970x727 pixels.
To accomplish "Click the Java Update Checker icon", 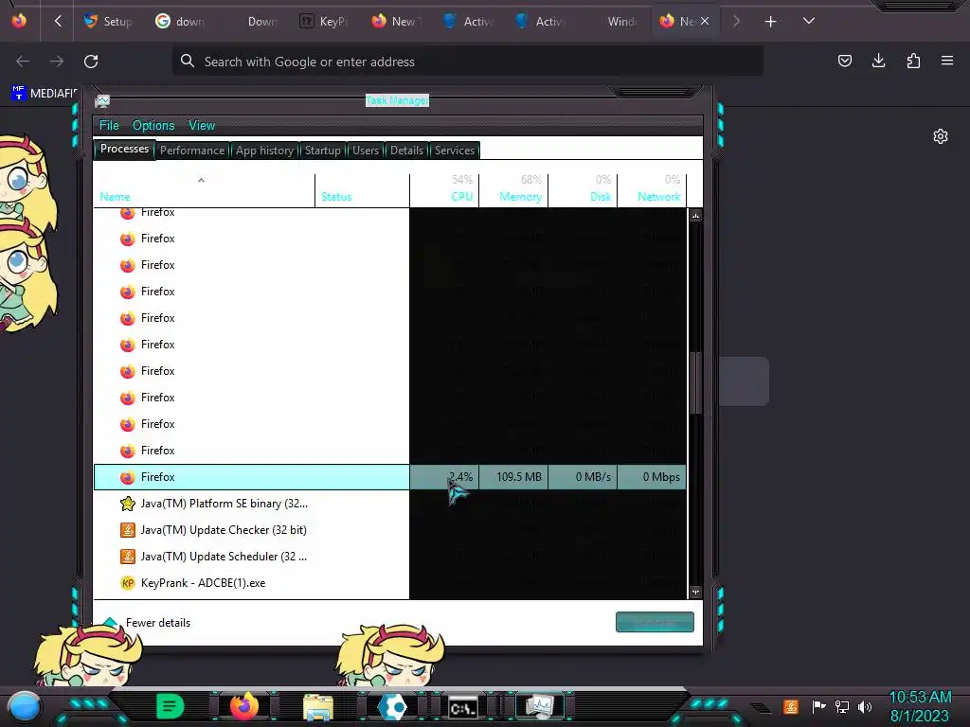I will 128,530.
